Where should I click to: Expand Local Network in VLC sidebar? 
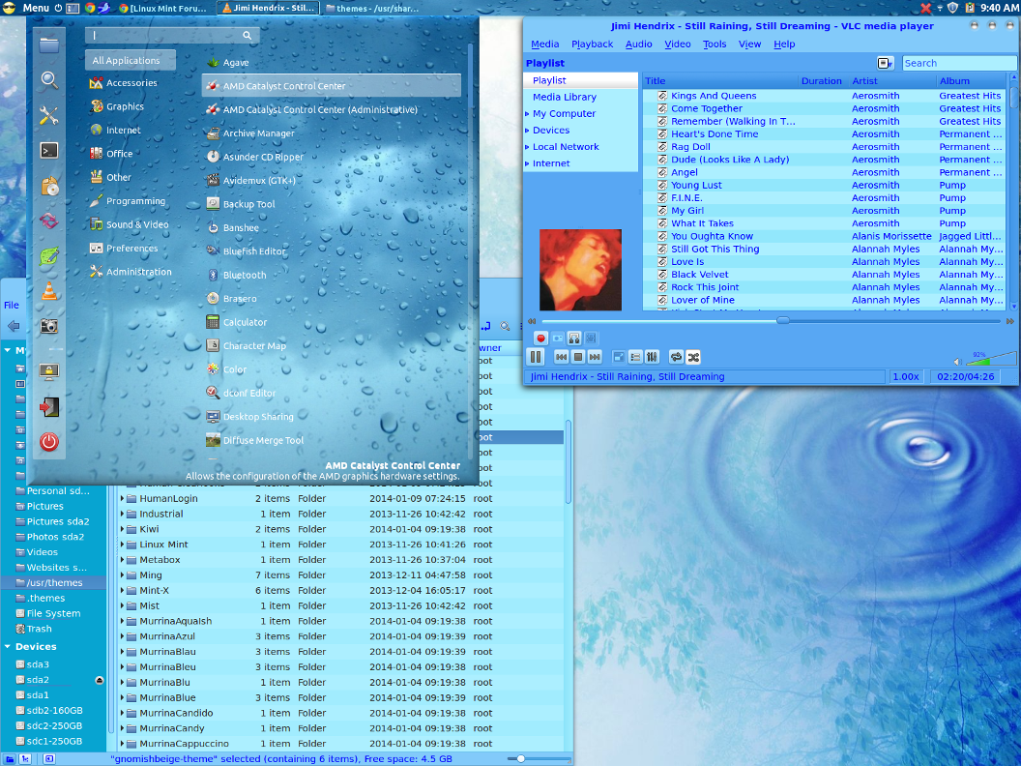[528, 147]
